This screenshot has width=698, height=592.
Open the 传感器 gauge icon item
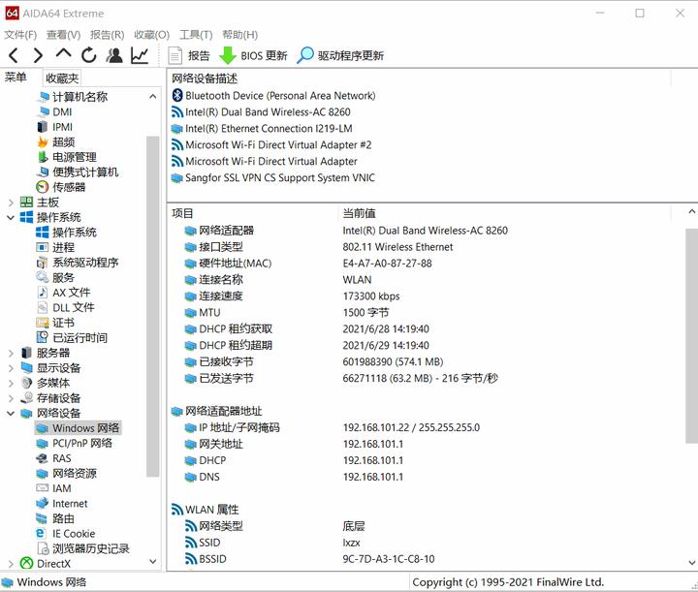61,187
